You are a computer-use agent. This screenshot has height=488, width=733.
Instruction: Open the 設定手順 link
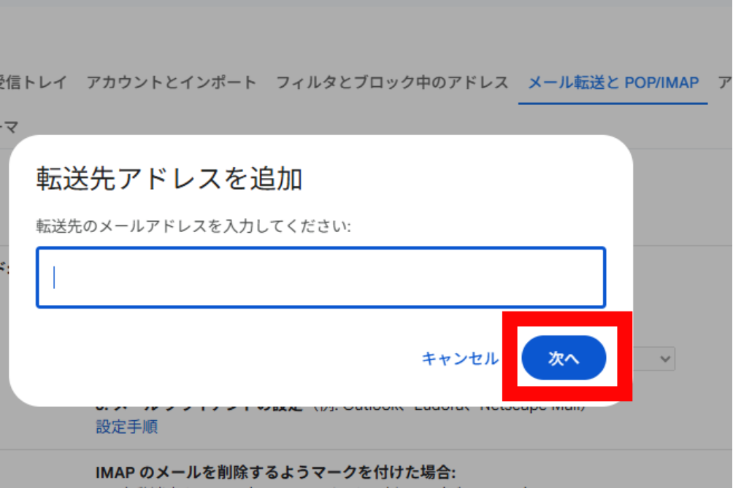(x=127, y=426)
